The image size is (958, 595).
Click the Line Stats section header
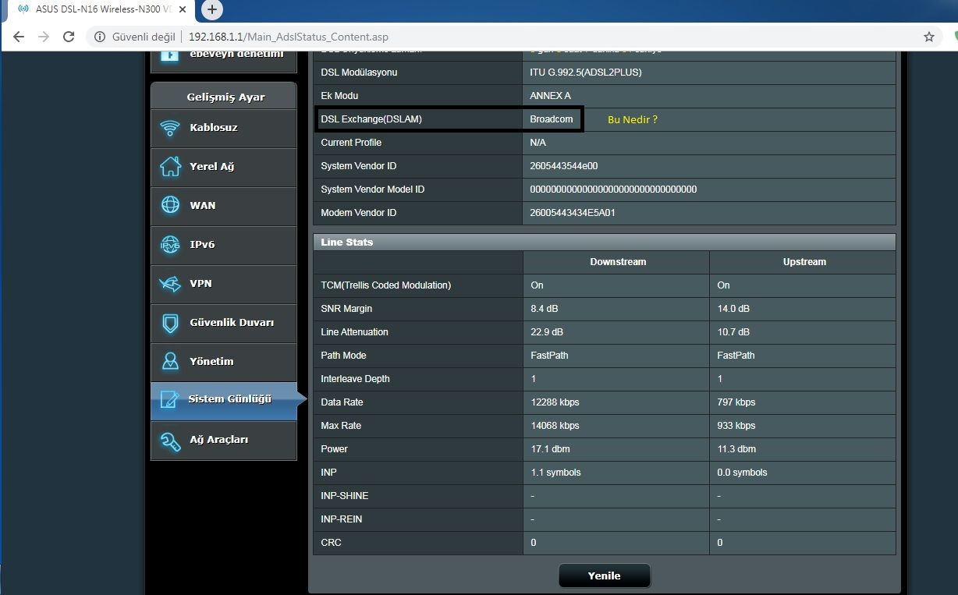click(604, 242)
